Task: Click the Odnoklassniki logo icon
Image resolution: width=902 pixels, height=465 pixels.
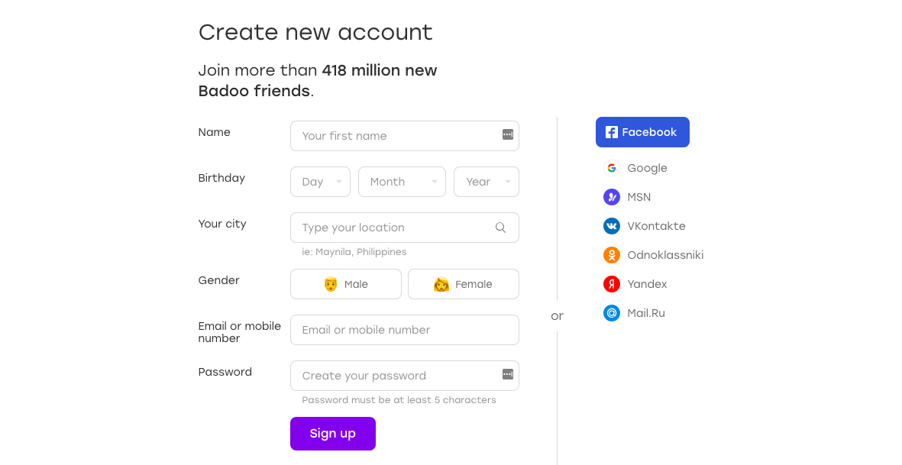Action: (x=612, y=255)
